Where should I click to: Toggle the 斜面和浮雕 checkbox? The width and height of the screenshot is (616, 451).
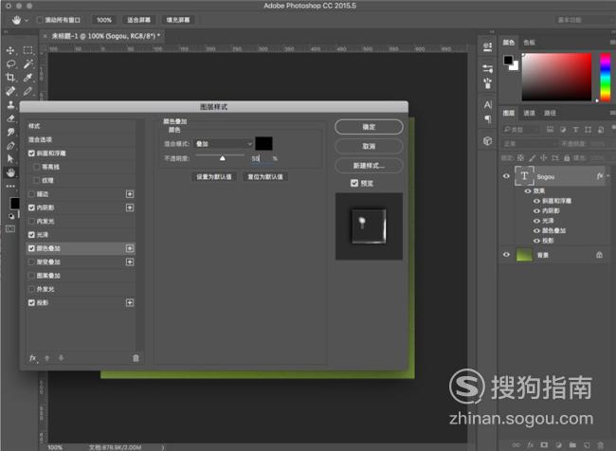tap(31, 153)
